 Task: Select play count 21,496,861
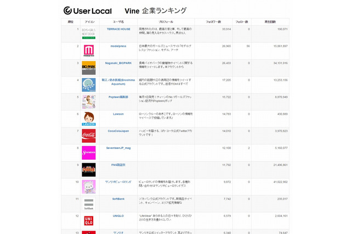280,165
